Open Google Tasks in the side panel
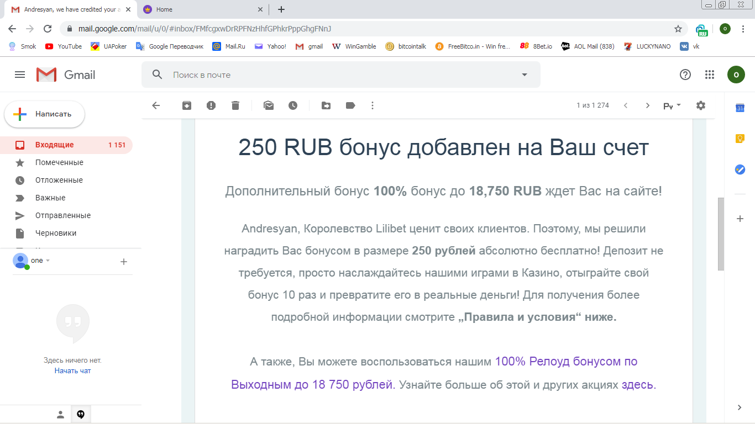This screenshot has height=424, width=755. 740,169
